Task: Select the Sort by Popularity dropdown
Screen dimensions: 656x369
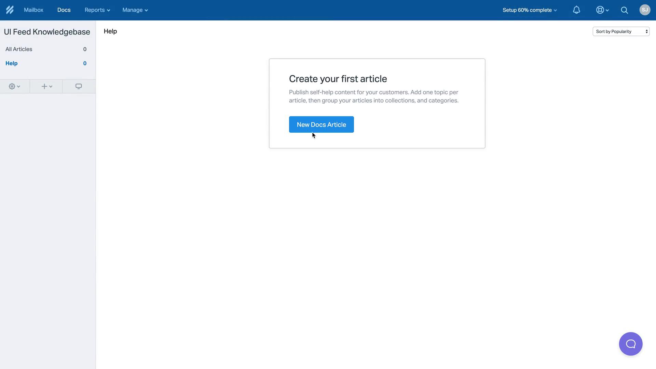Action: coord(621,31)
